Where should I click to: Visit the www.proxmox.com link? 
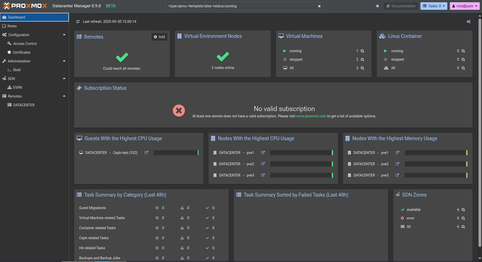click(x=311, y=116)
